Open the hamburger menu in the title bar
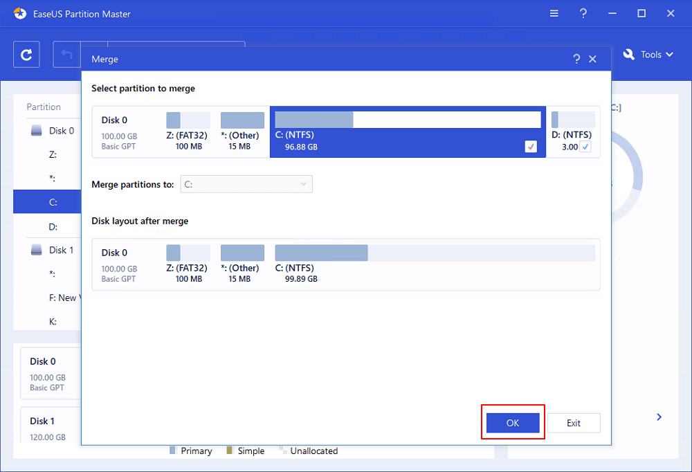The height and width of the screenshot is (472, 692). (x=554, y=14)
